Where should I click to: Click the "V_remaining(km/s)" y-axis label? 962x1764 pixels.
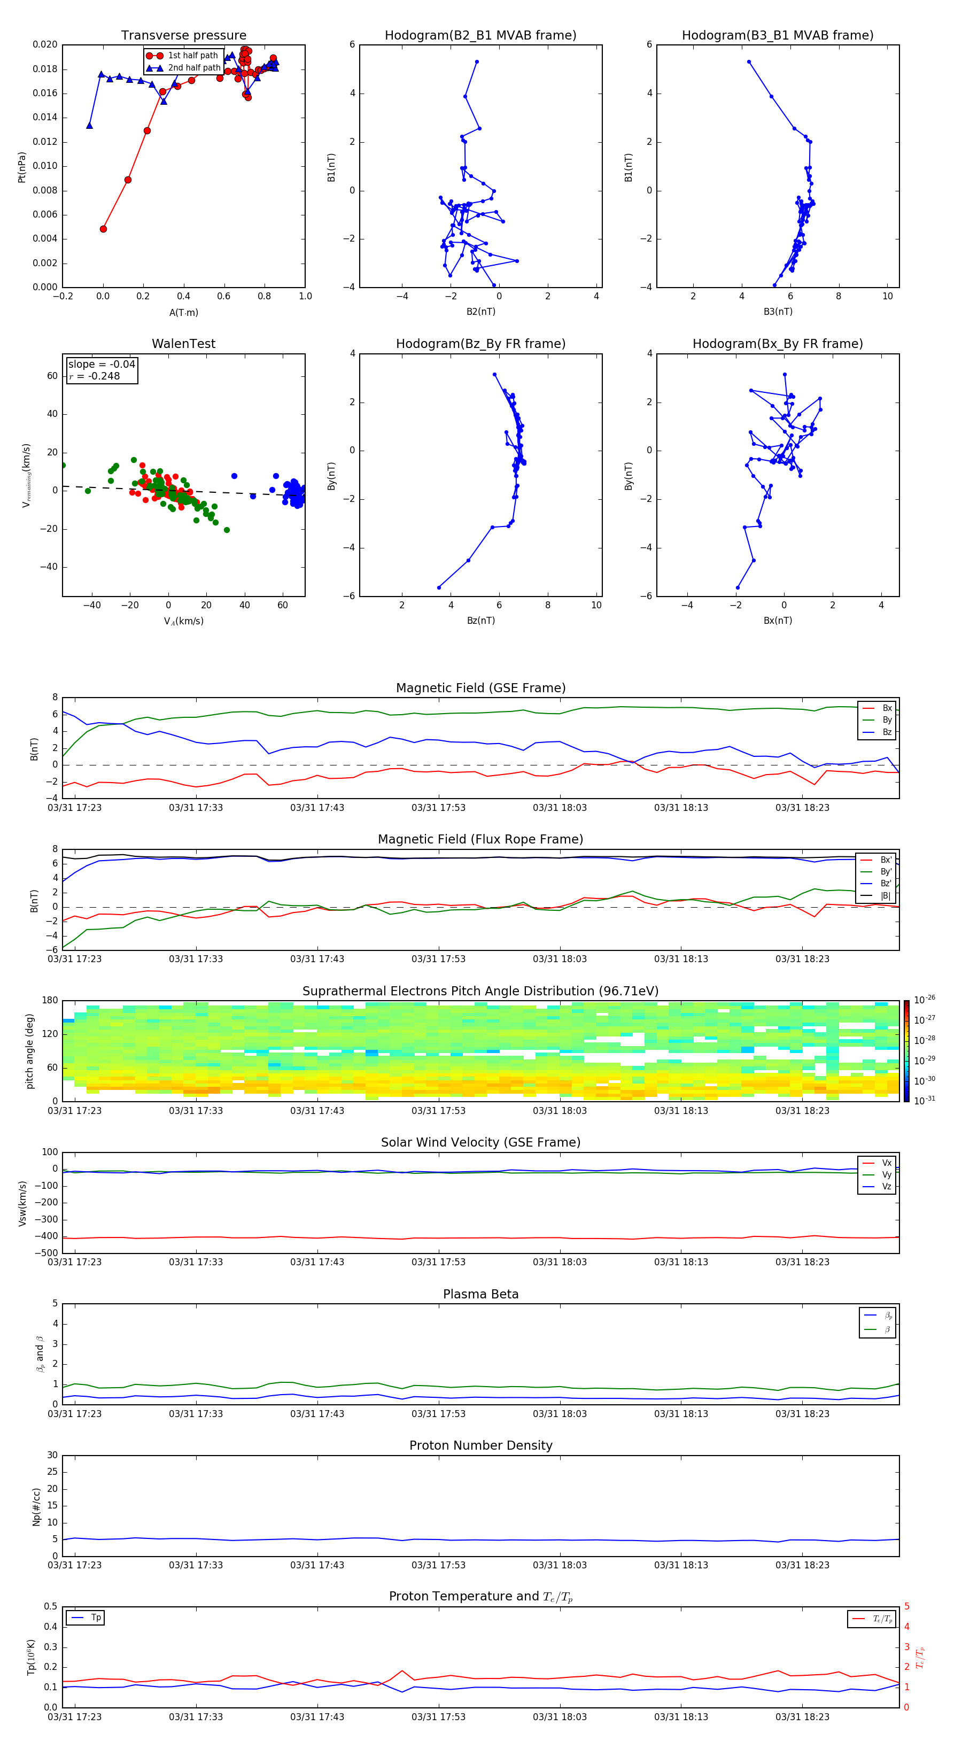pos(26,475)
